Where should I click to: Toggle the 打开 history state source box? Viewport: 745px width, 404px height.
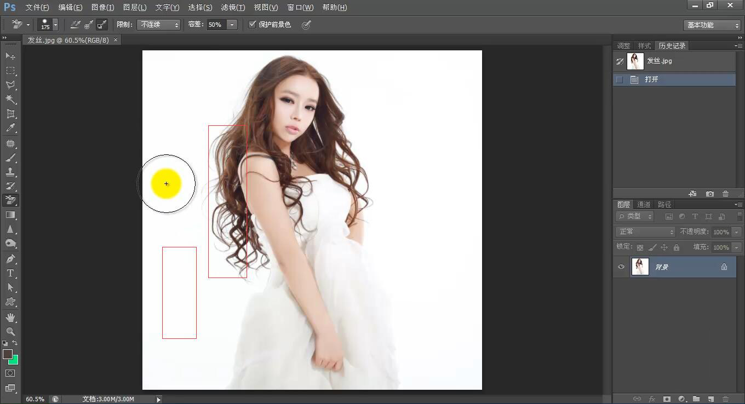coord(620,80)
